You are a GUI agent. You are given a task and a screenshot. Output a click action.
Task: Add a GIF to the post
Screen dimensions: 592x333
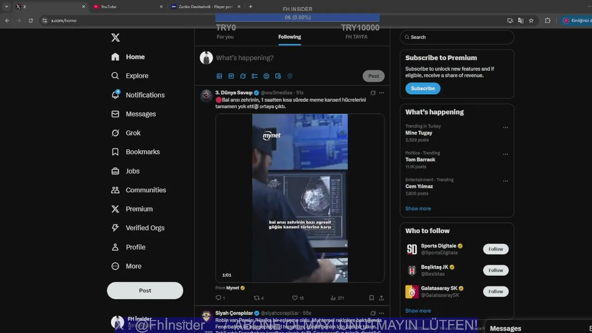(231, 76)
